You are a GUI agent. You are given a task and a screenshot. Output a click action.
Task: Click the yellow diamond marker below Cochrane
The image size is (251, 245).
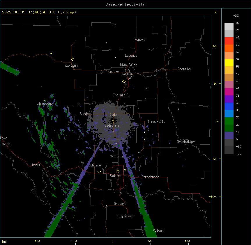99,172
